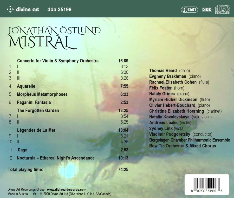Viewport: 234px width, 198px height.
Task: Click the 8:54 track duration
Action: pyautogui.click(x=124, y=116)
